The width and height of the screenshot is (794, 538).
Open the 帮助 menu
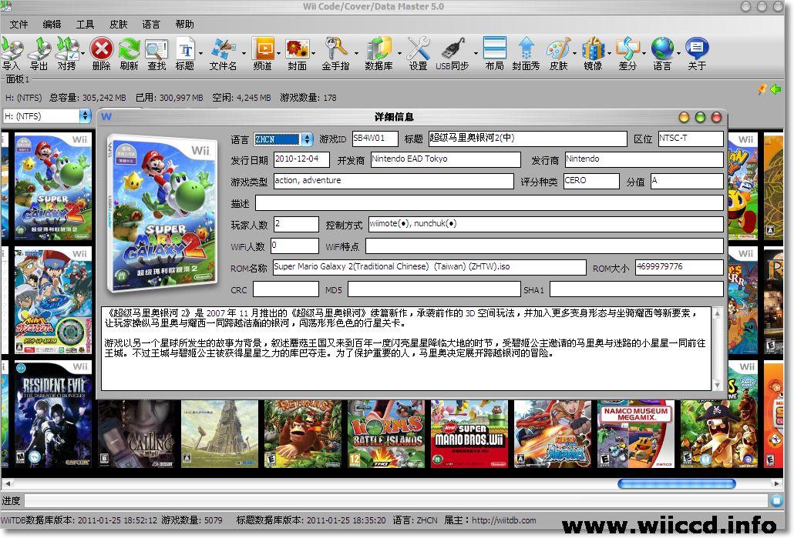click(x=184, y=25)
